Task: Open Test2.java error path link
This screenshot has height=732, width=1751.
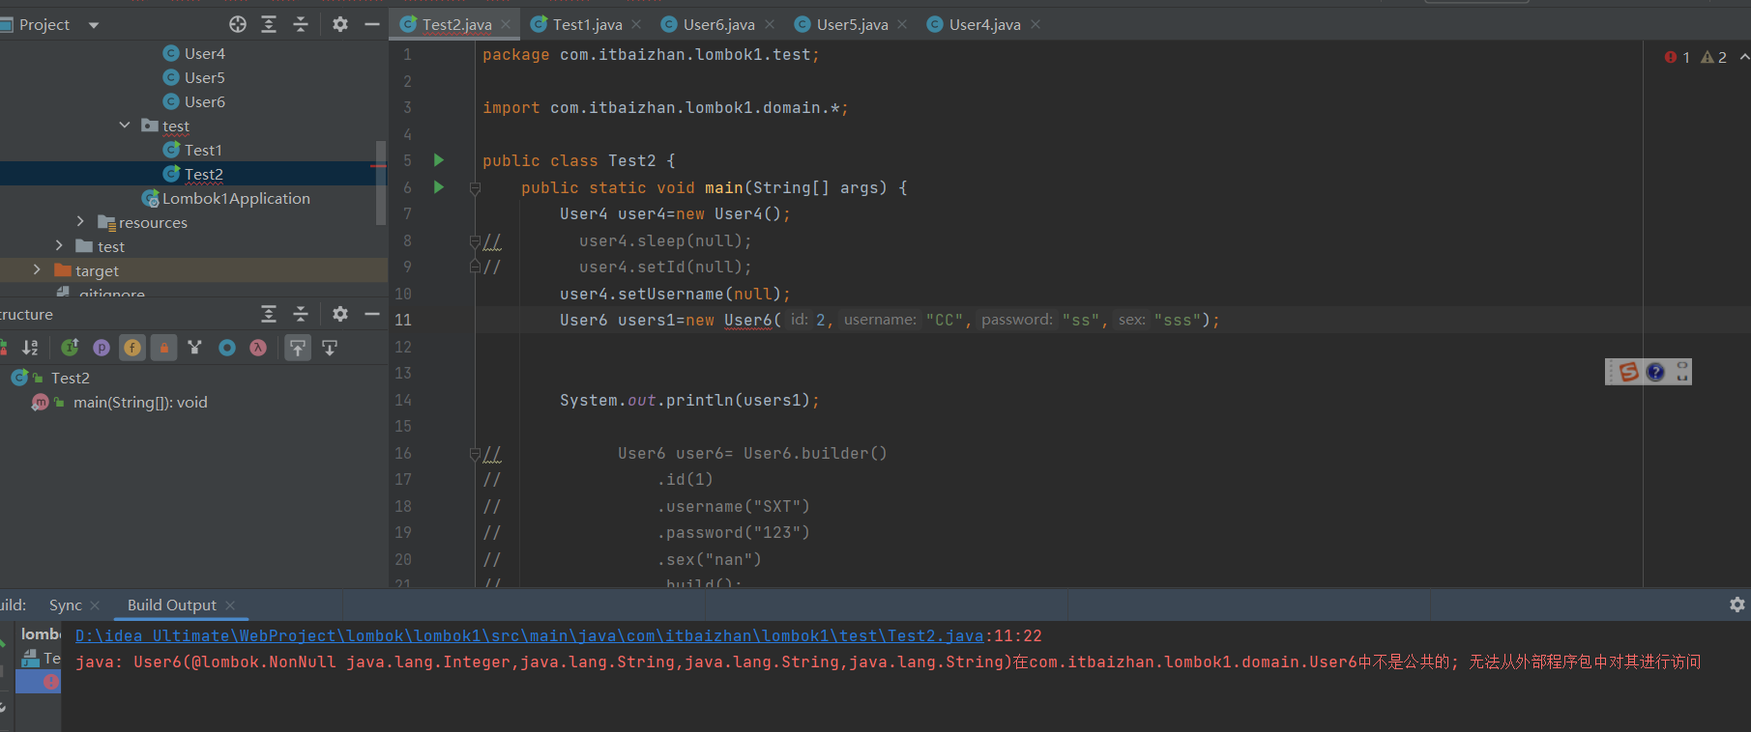Action: tap(529, 635)
